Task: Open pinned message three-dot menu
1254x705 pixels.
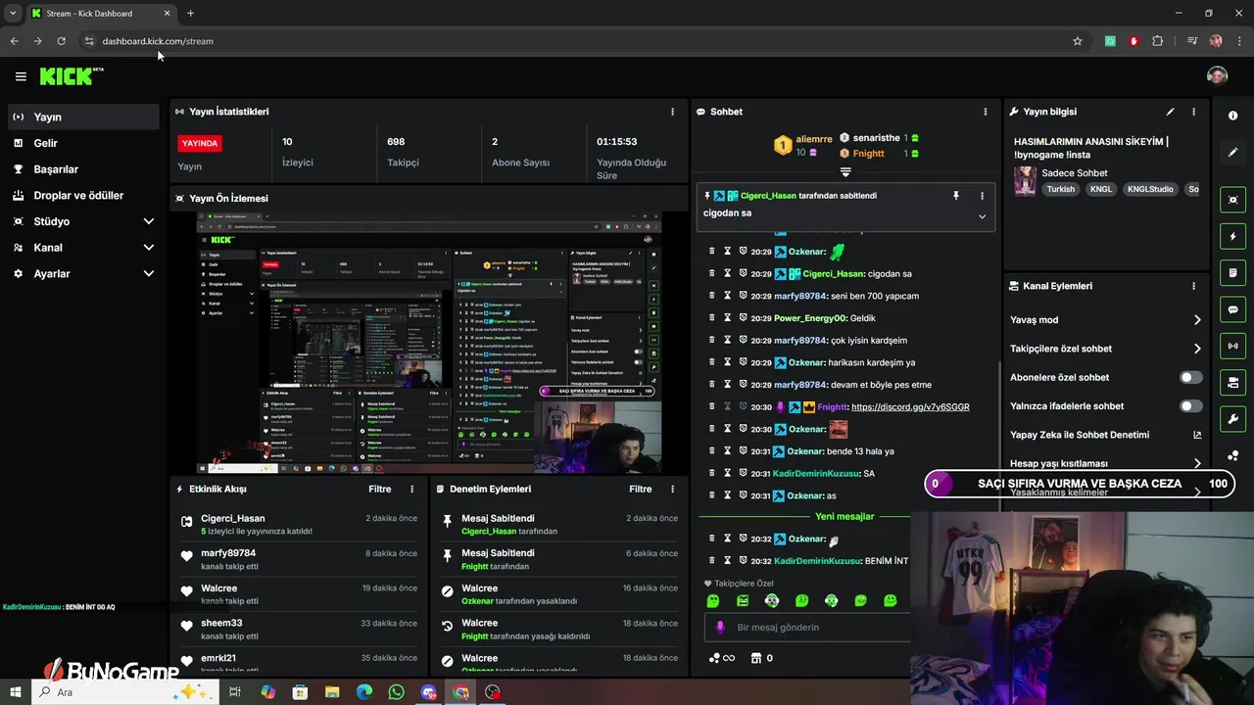Action: point(982,196)
